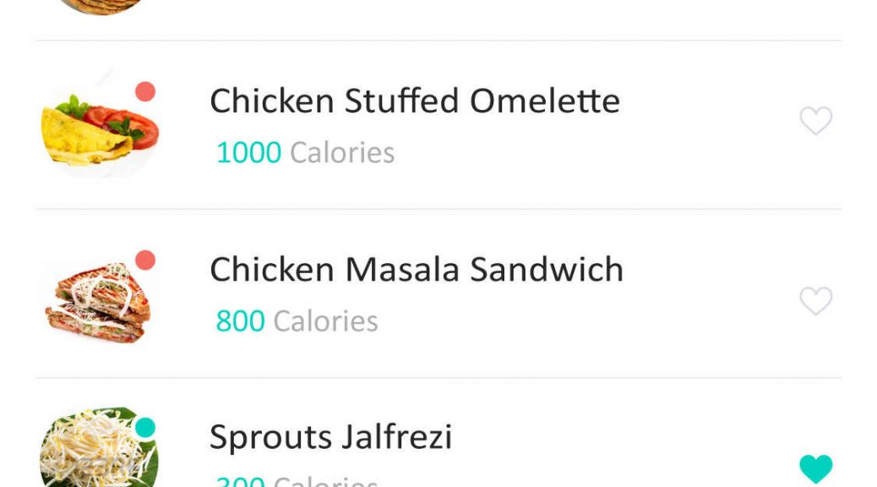Open the Chicken Masala Sandwich photo
The width and height of the screenshot is (877, 487).
pos(100,297)
